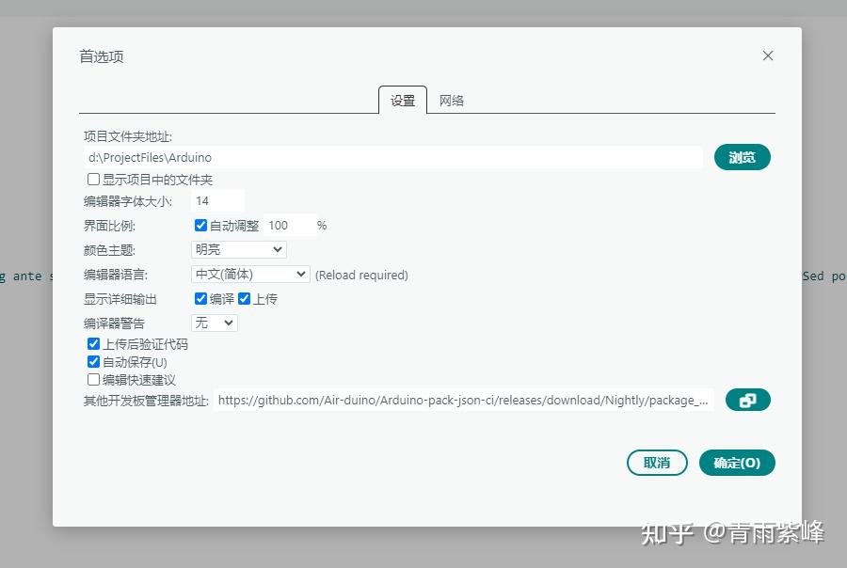The image size is (847, 568).
Task: Click the editor font size field showing 14
Action: (216, 201)
